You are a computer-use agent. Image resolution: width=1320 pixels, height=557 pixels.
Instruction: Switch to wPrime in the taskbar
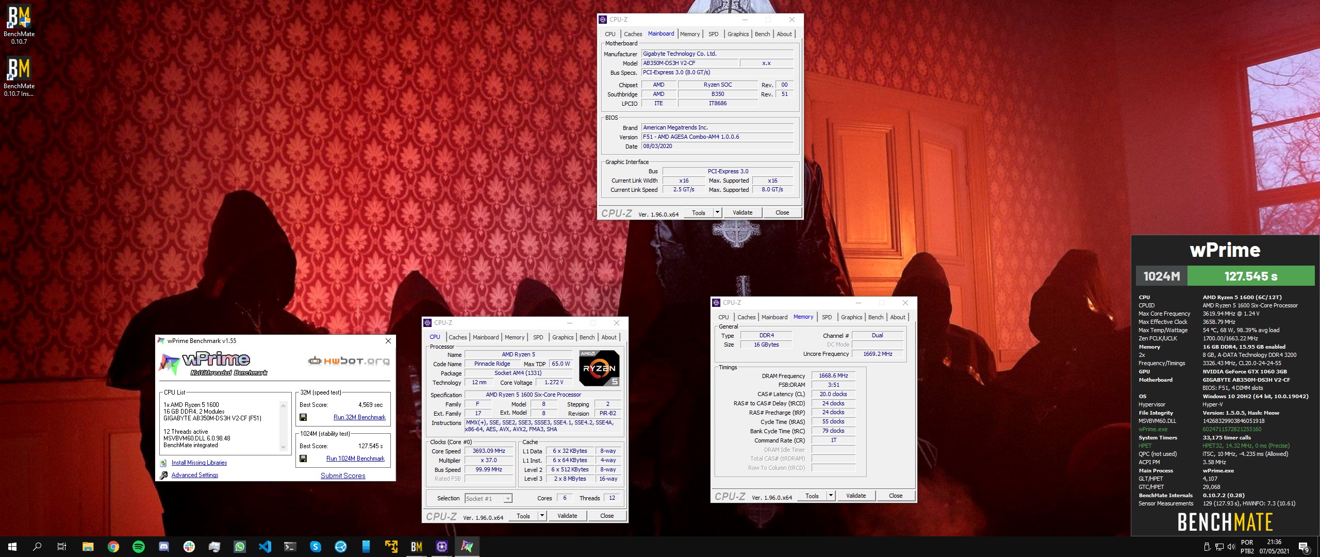coord(467,547)
